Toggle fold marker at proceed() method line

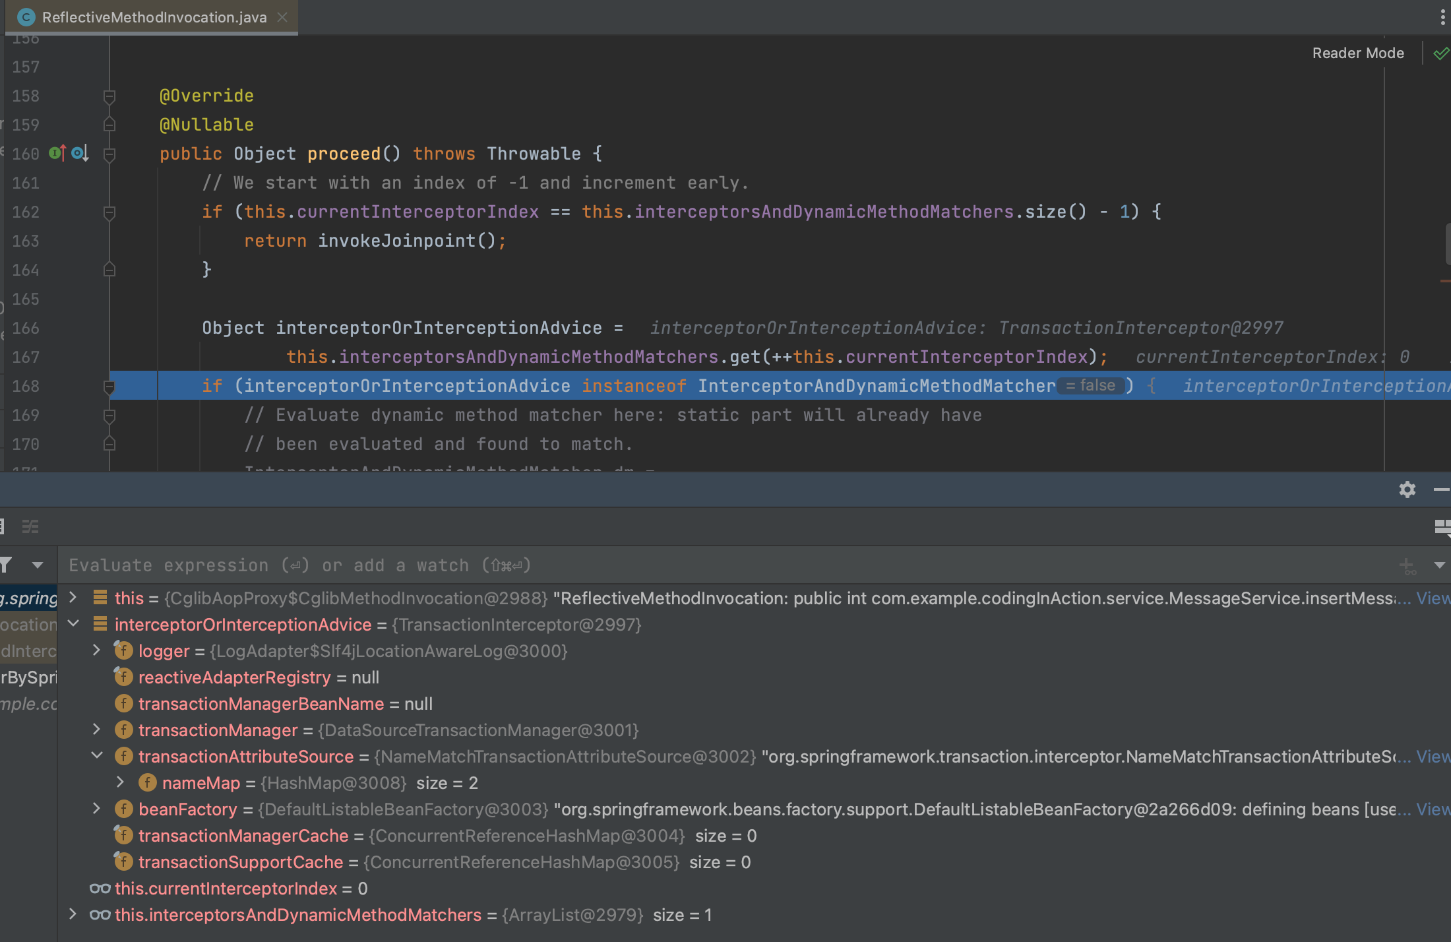[109, 154]
